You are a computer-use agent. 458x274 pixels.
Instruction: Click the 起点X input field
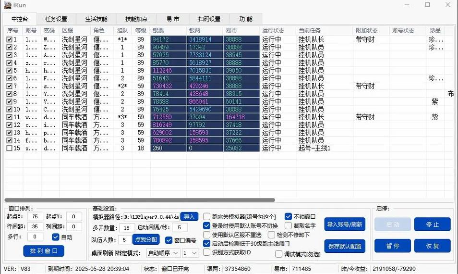[x=35, y=216]
